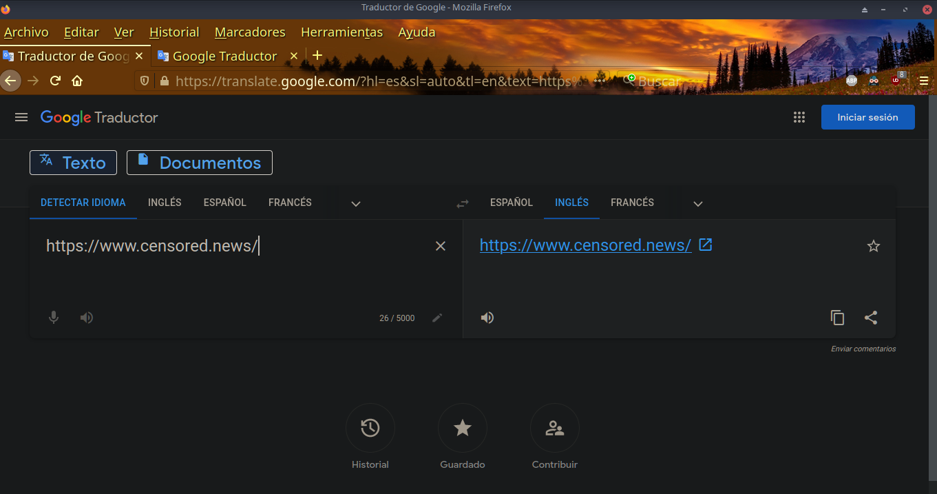Viewport: 937px width, 494px height.
Task: Go forward one page
Action: (x=33, y=81)
